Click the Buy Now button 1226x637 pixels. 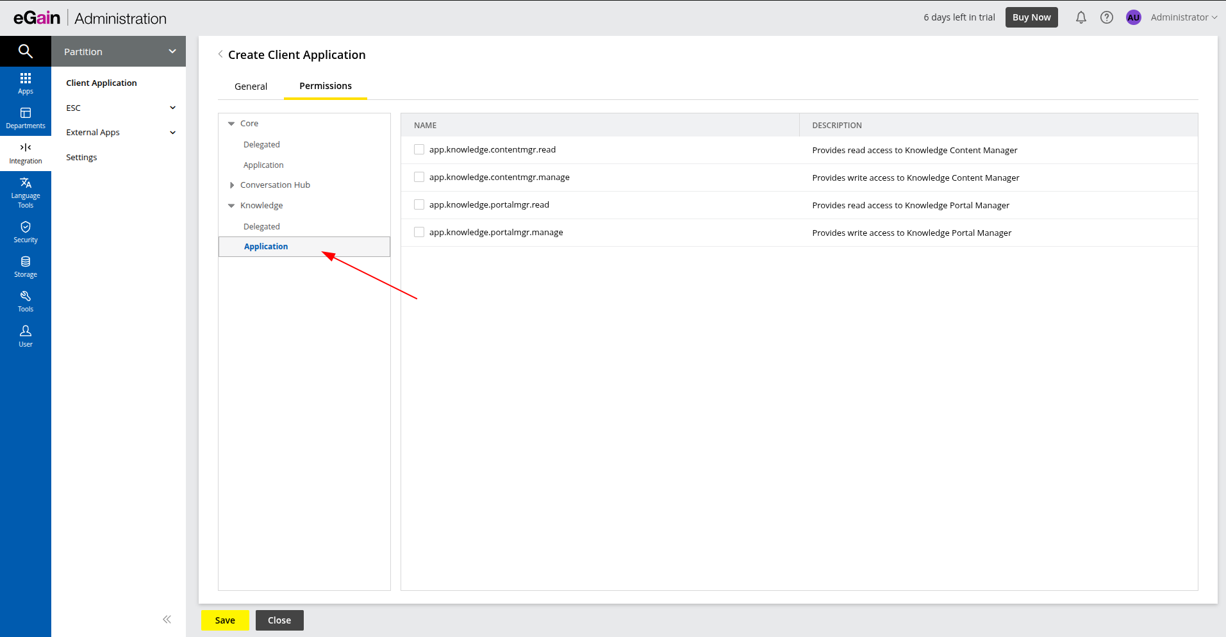(1031, 17)
